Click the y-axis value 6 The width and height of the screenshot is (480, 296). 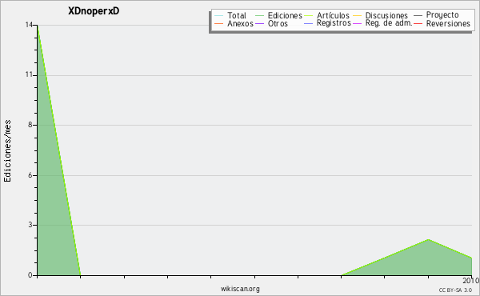pos(30,175)
